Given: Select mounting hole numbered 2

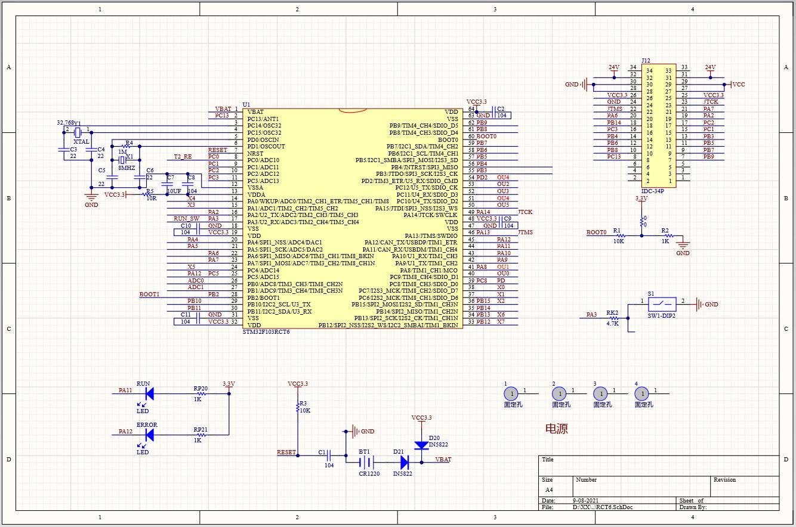Looking at the screenshot, I should (559, 393).
